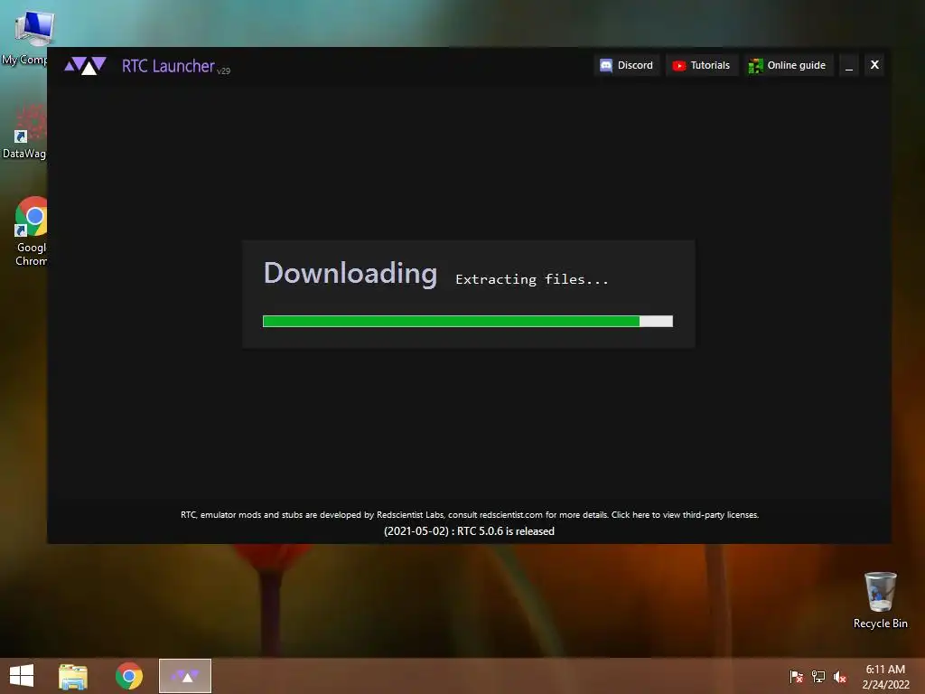925x694 pixels.
Task: Click the RTC Launcher triangle logo
Action: click(x=86, y=65)
